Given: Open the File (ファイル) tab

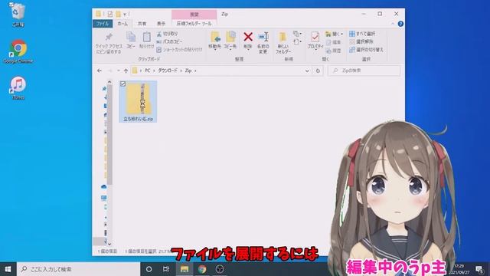Looking at the screenshot, I should pyautogui.click(x=103, y=24).
